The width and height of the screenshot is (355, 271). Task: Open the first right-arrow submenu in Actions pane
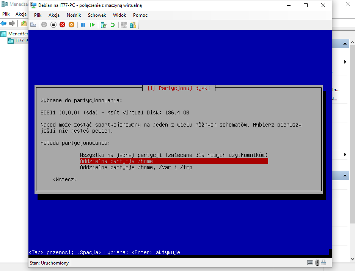point(345,62)
